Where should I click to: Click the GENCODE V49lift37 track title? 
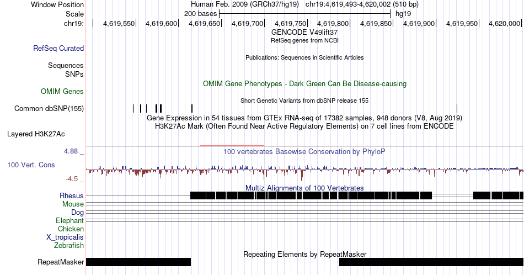[x=304, y=33]
